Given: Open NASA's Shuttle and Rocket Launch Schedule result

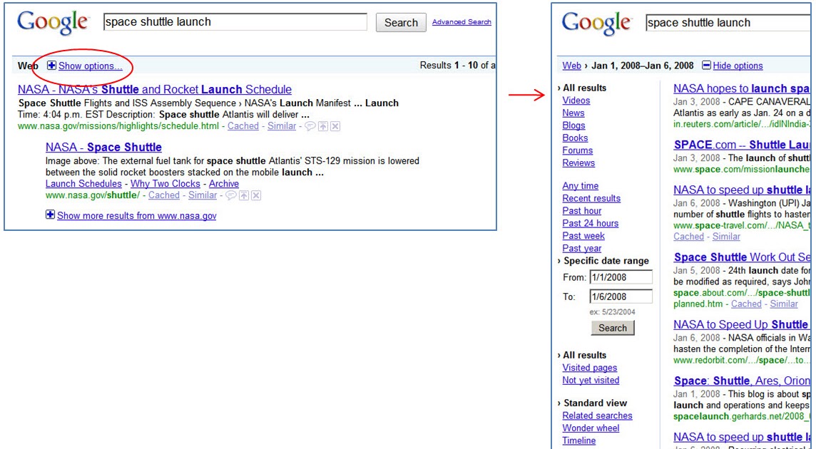Looking at the screenshot, I should tap(155, 90).
